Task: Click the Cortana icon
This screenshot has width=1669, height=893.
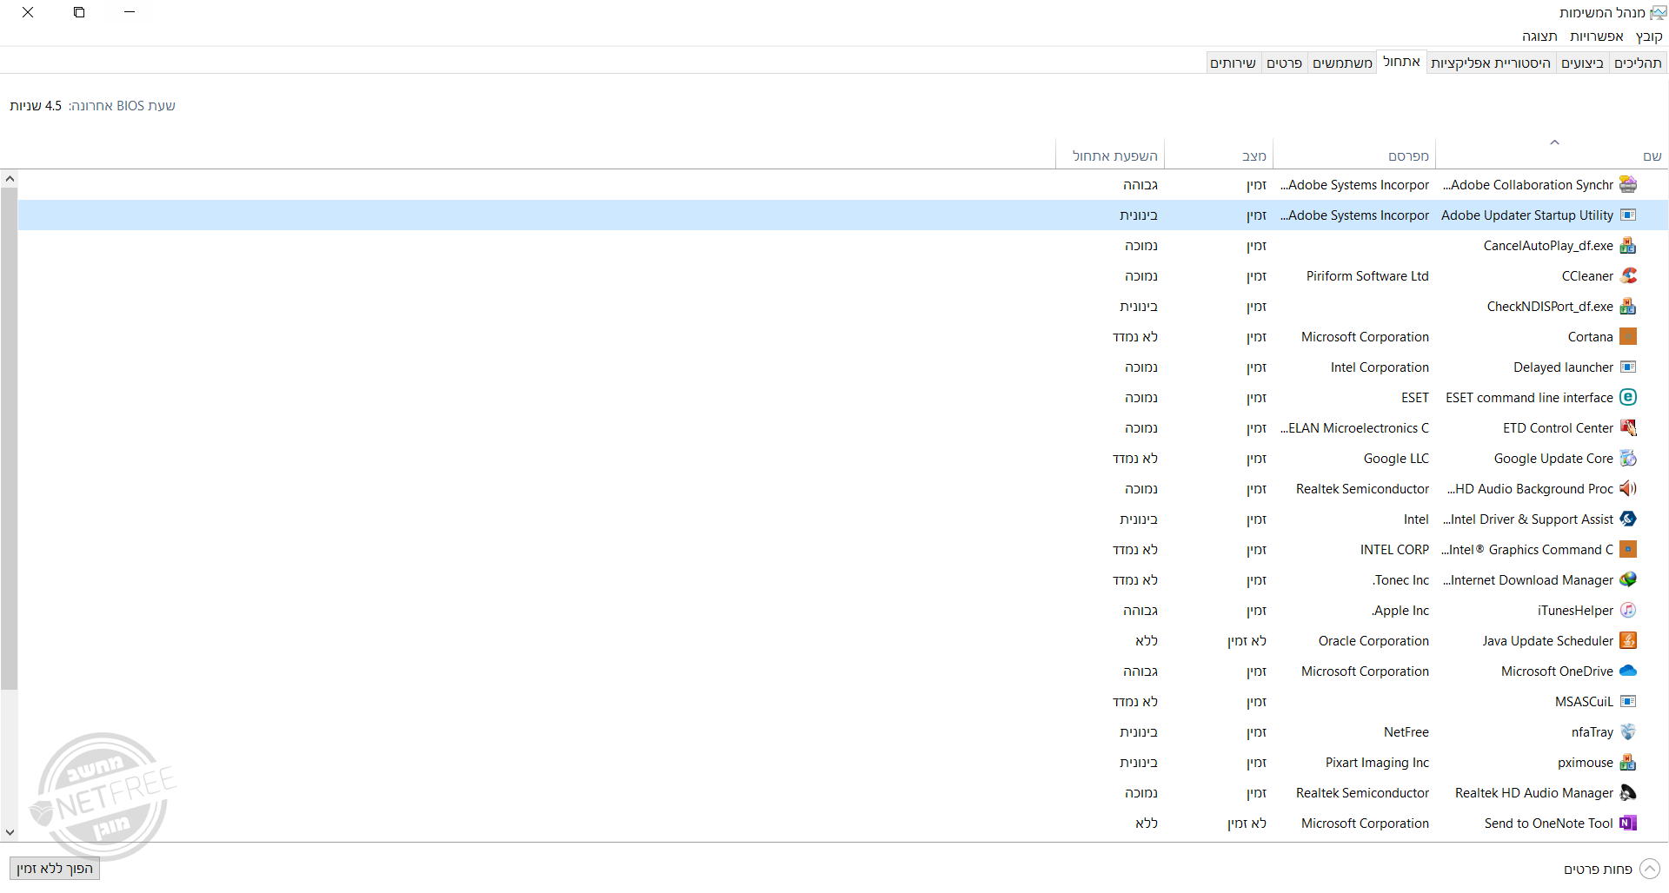Action: pos(1628,337)
